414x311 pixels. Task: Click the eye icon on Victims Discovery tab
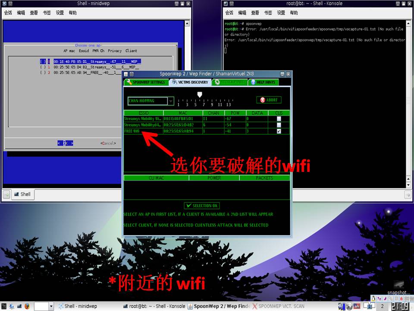pos(174,82)
